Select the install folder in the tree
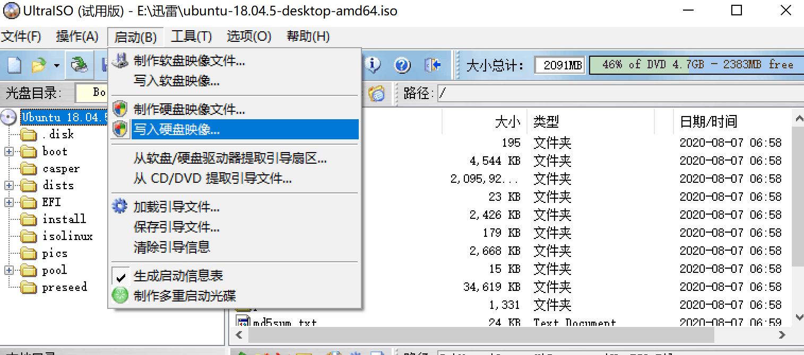This screenshot has width=804, height=355. point(64,219)
